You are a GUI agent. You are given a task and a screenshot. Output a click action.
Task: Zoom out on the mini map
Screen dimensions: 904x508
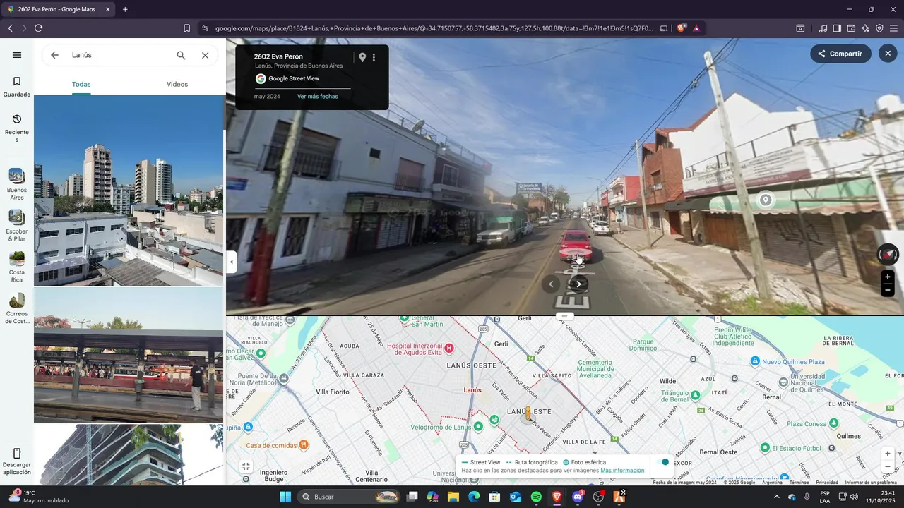click(888, 466)
